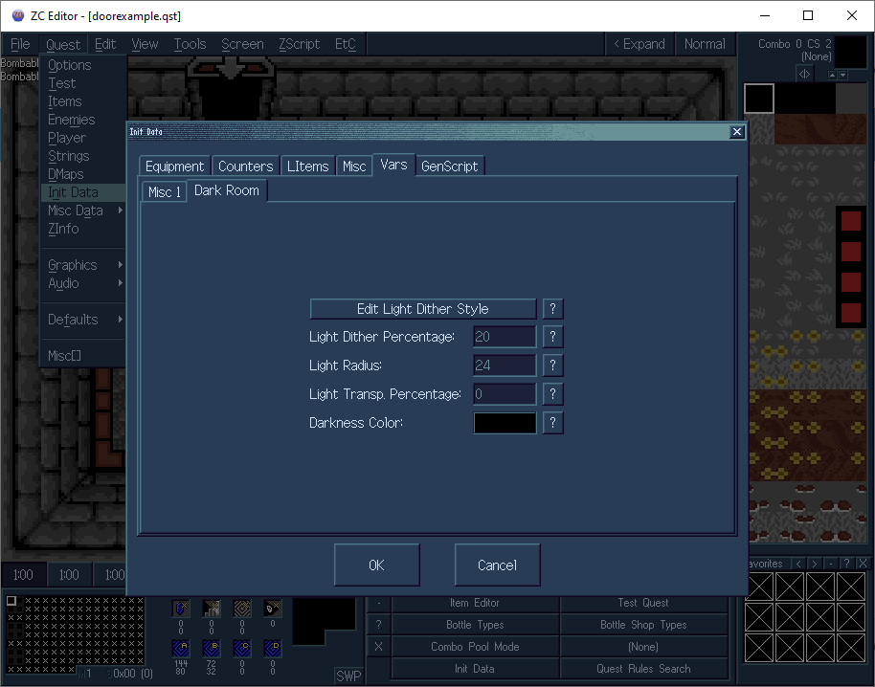Open help for Light Transp. Percentage

[x=552, y=393]
